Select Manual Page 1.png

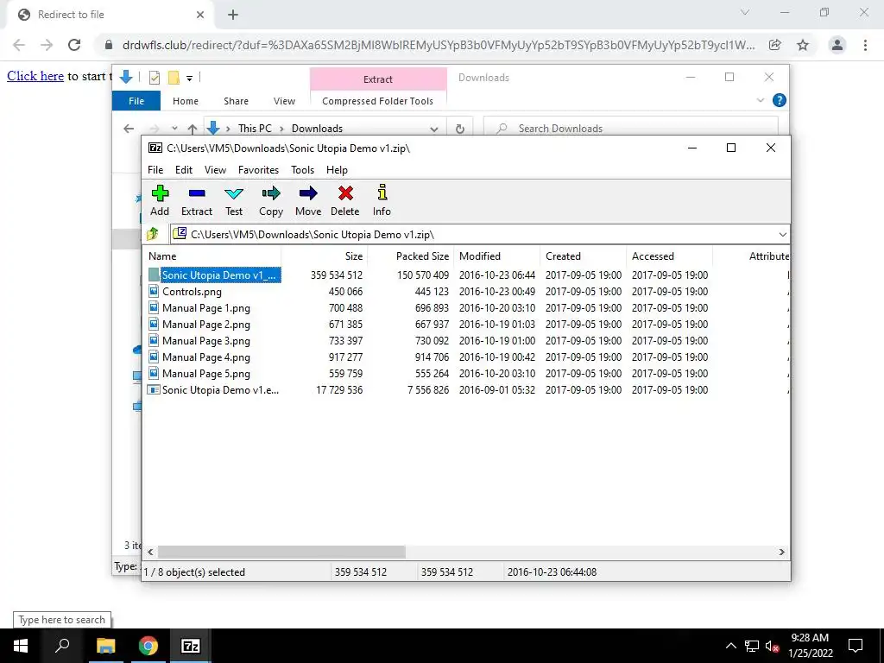205,308
